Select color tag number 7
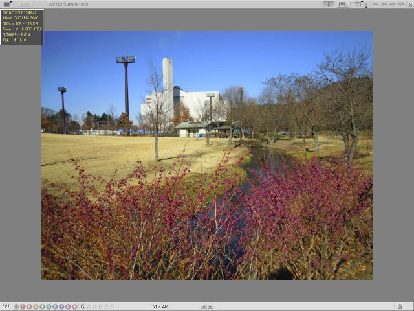Viewport: 414px width, 311px height. pyautogui.click(x=61, y=306)
